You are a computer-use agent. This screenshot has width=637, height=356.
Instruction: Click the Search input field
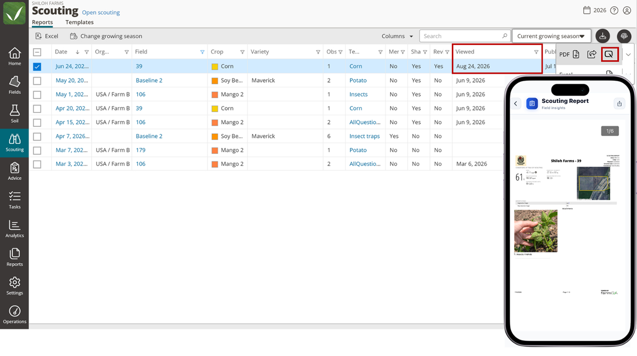point(464,36)
